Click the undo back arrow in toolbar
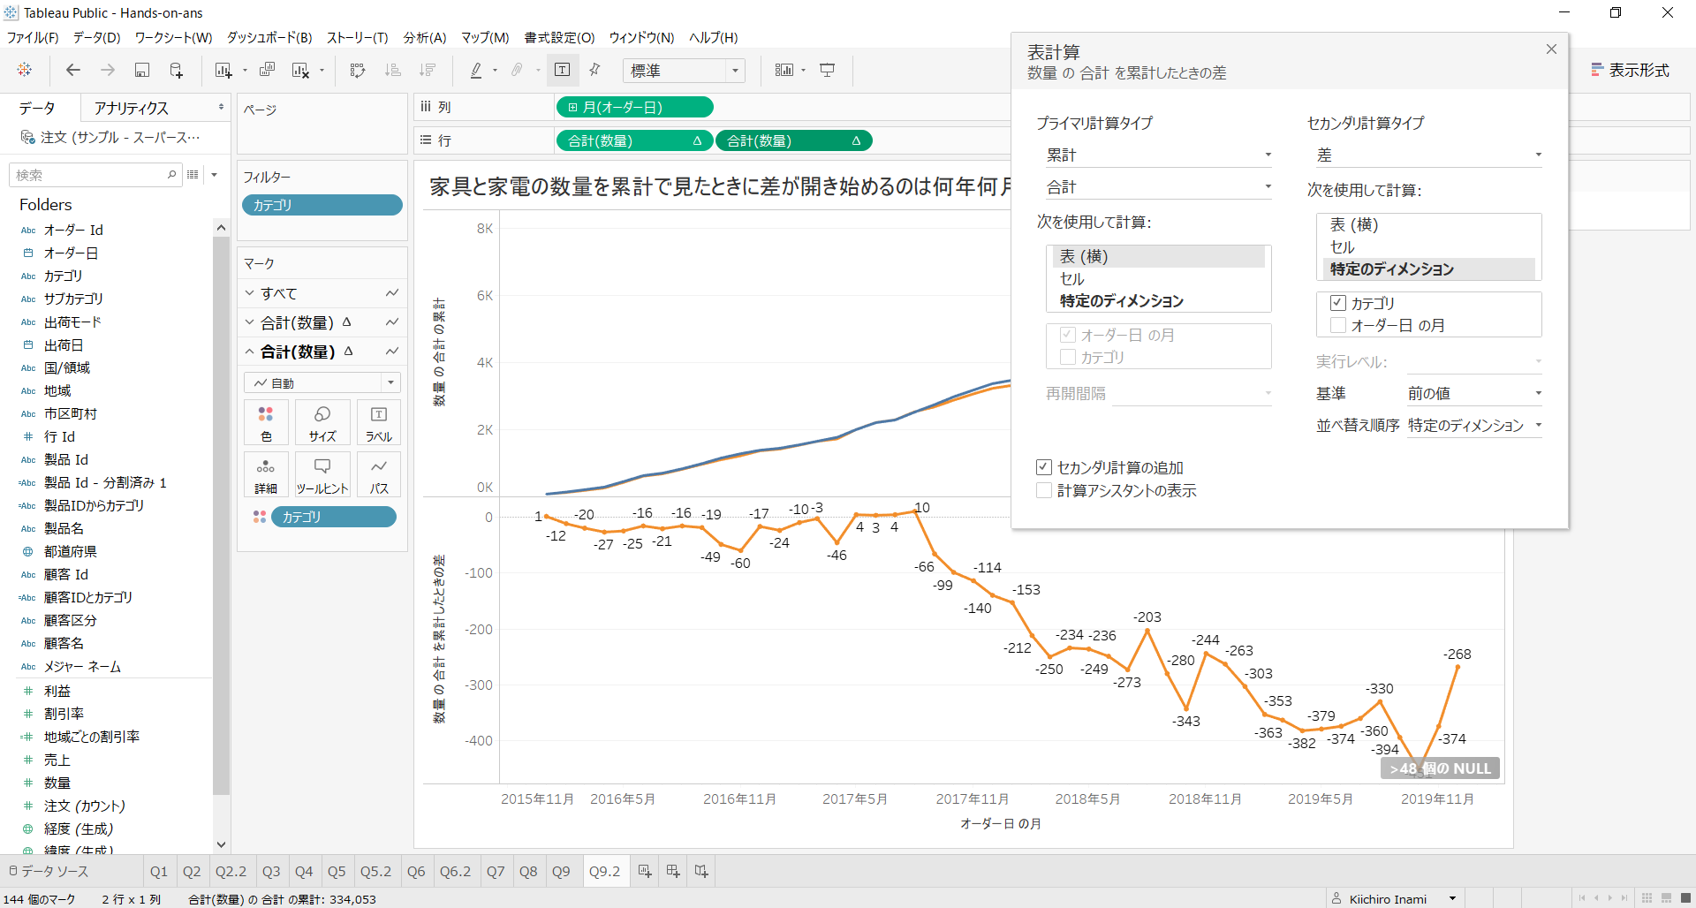The height and width of the screenshot is (908, 1696). point(73,70)
